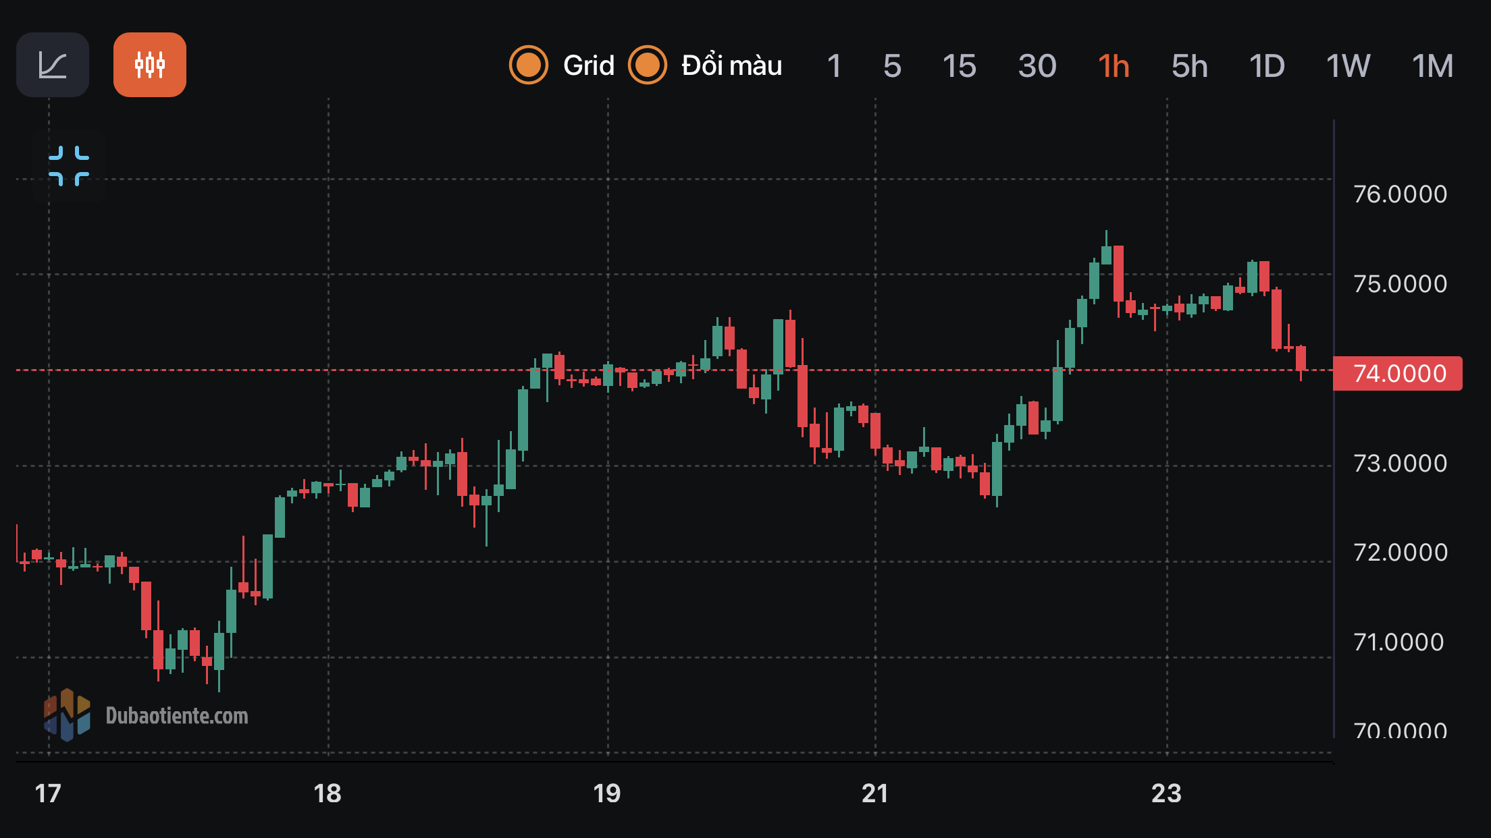Click date label 21 on time axis
Viewport: 1491px width, 838px height.
click(x=875, y=793)
